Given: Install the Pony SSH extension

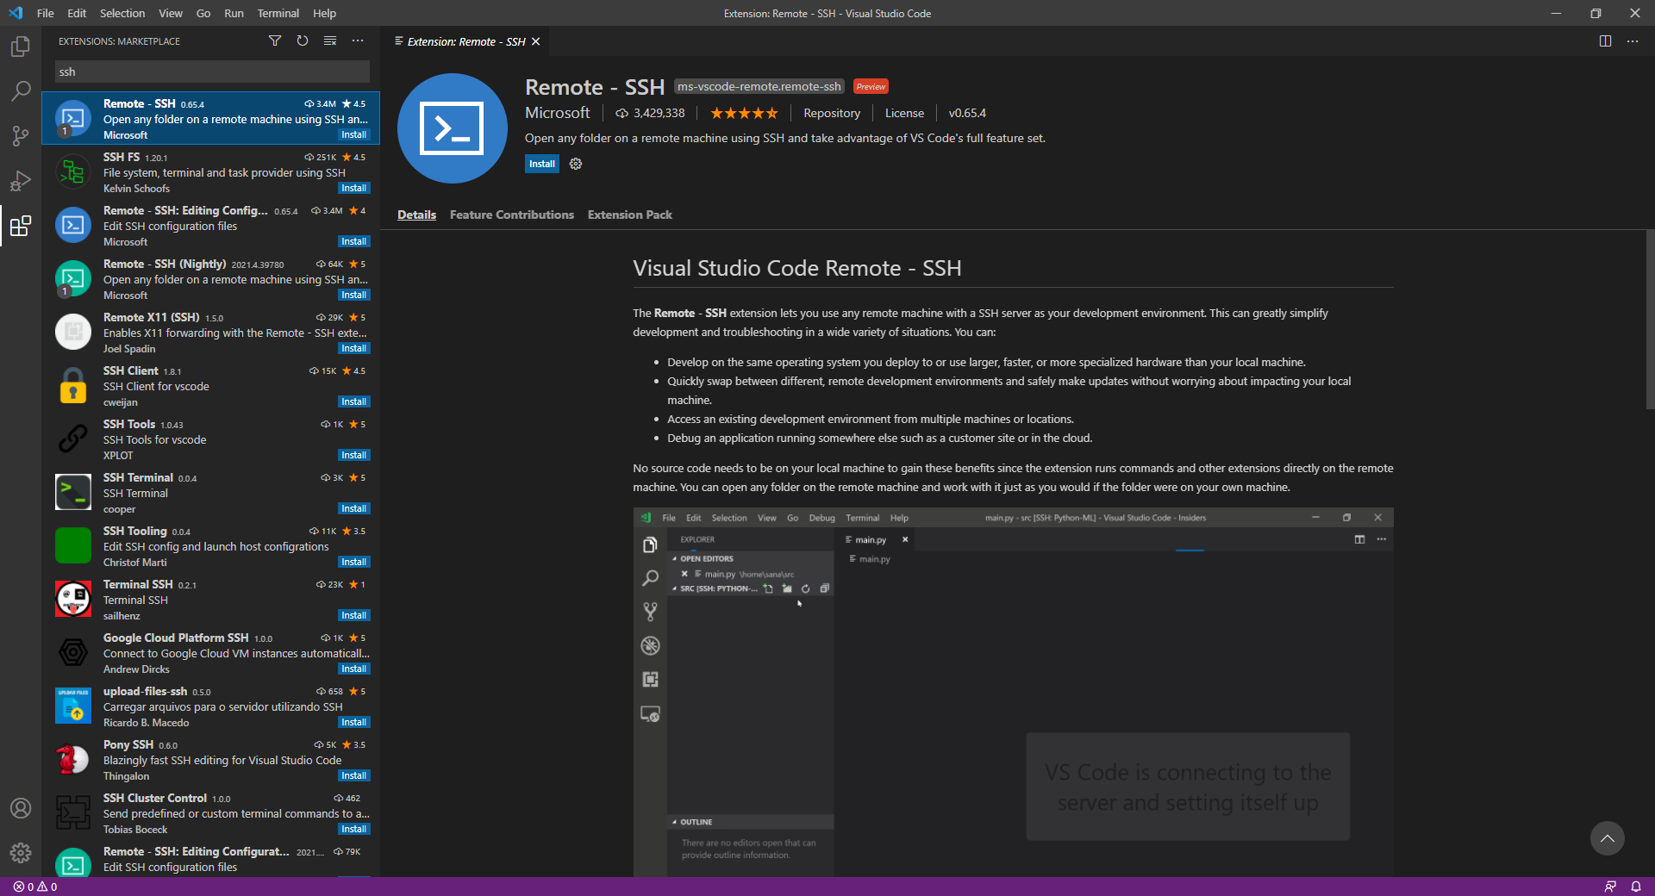Looking at the screenshot, I should (x=353, y=775).
